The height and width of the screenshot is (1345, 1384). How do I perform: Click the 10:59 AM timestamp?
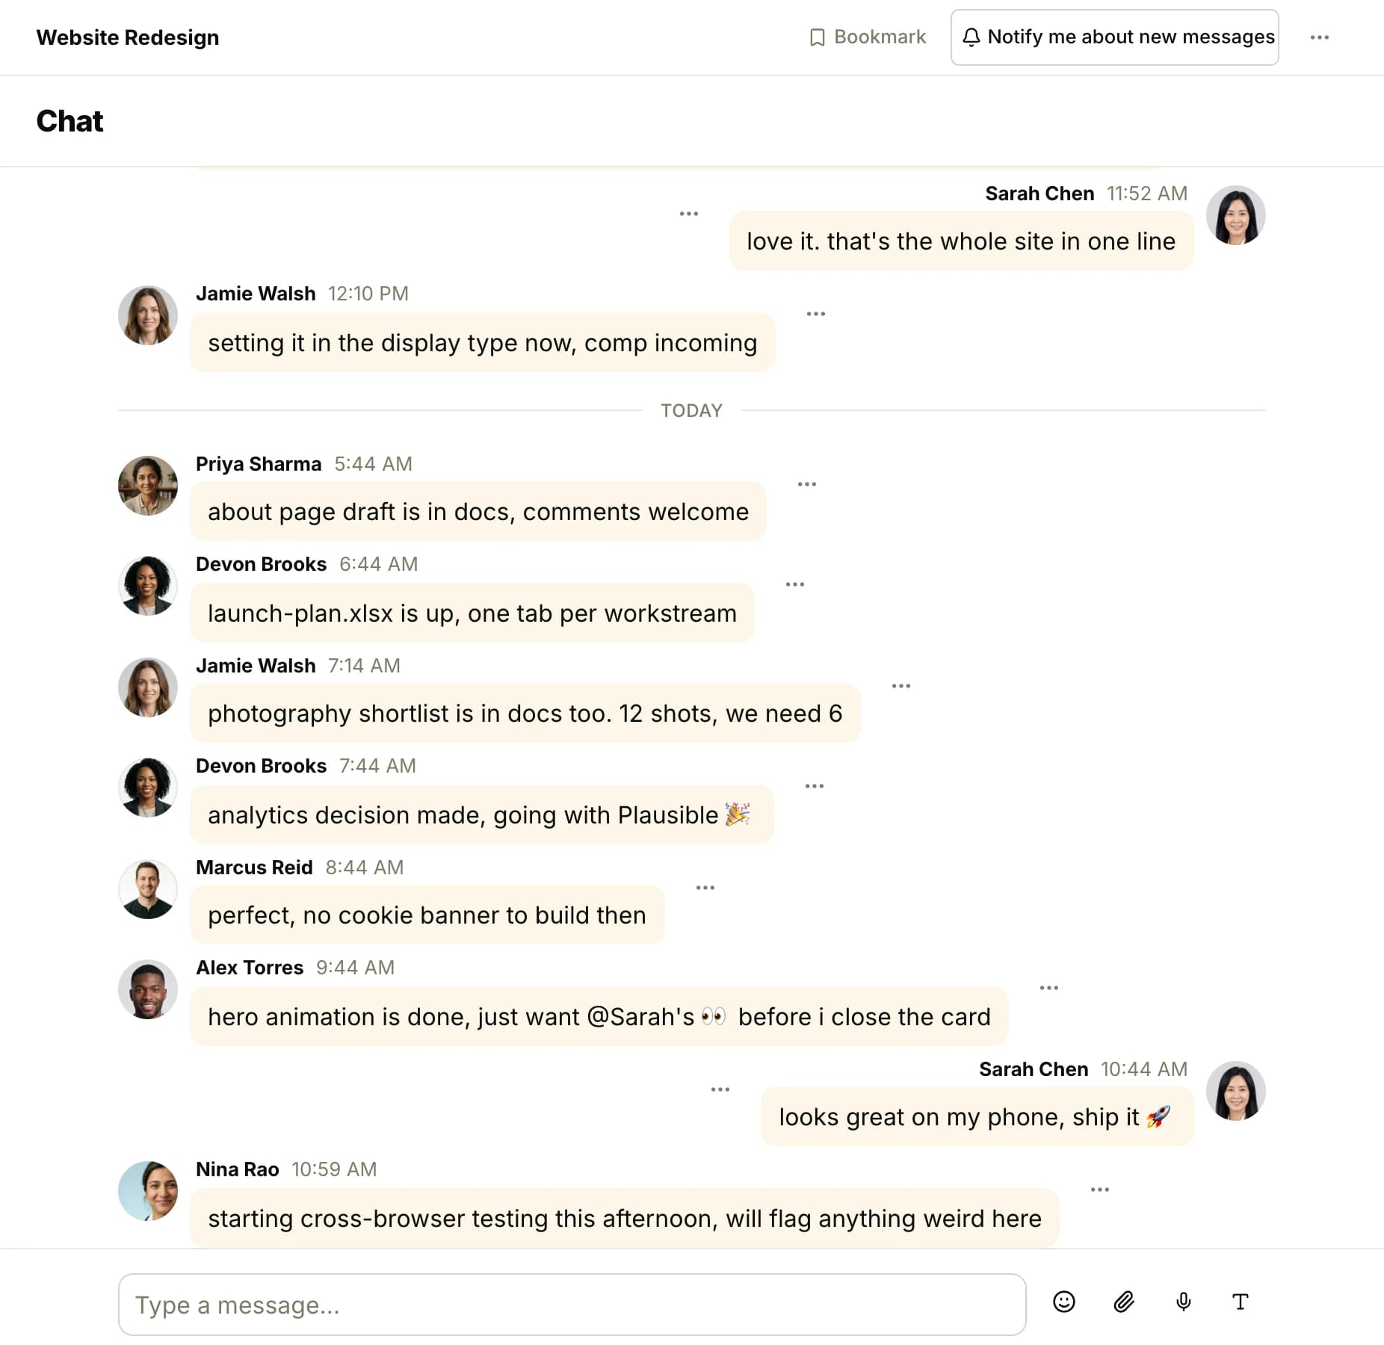tap(334, 1169)
